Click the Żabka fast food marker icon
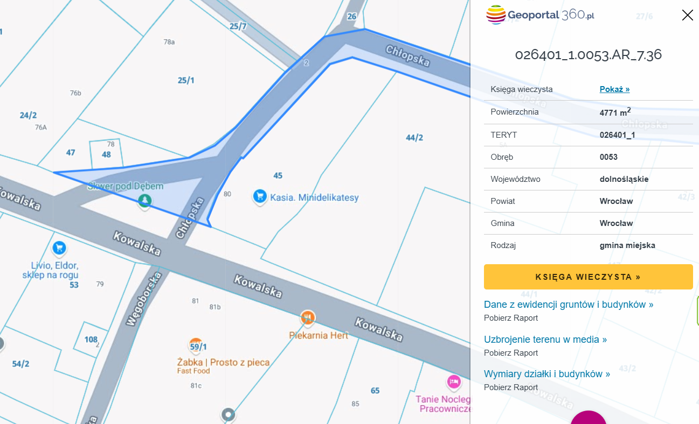 click(x=196, y=345)
